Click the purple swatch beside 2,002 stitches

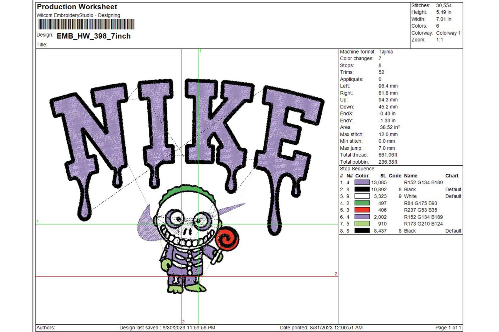[x=362, y=217]
